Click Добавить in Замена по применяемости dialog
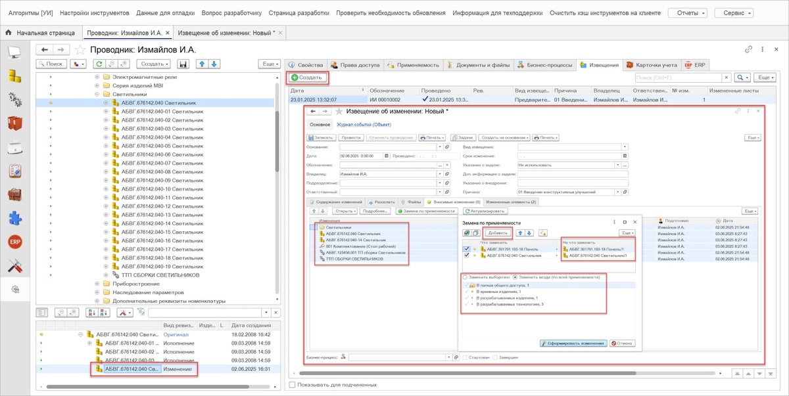 (x=497, y=233)
